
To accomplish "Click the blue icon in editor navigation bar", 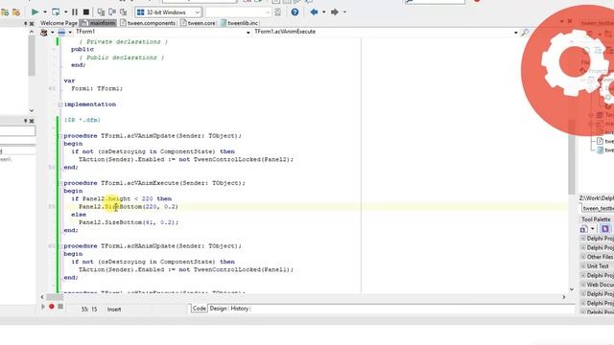I will point(61,33).
